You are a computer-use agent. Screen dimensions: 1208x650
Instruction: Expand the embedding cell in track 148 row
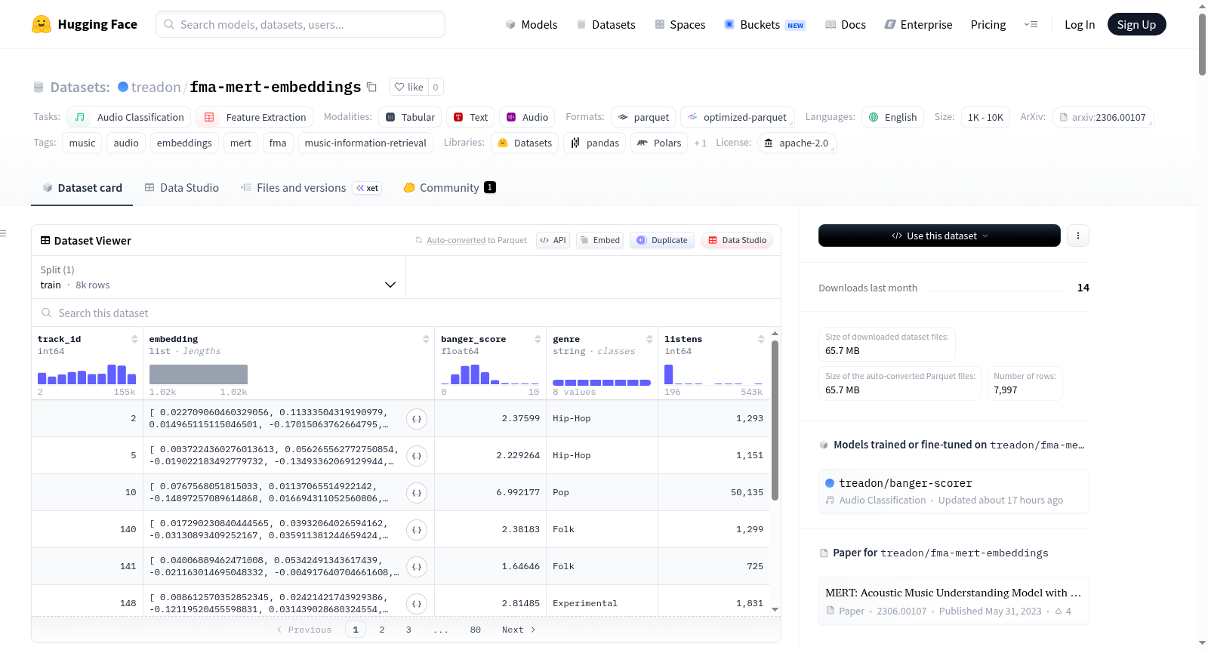coord(417,604)
